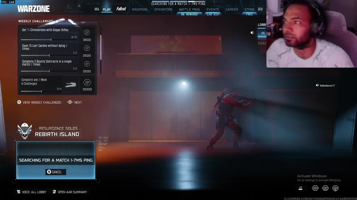357x200 pixels.
Task: Click the LS stick icon near the 2XP tokens
Action: click(x=300, y=188)
